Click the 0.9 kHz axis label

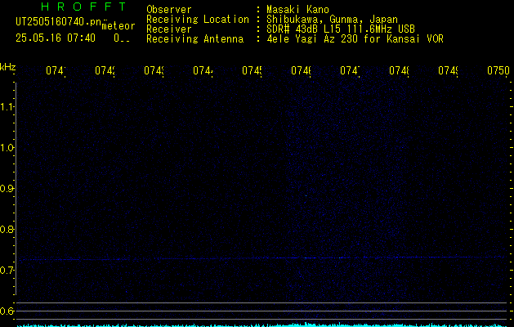7,189
